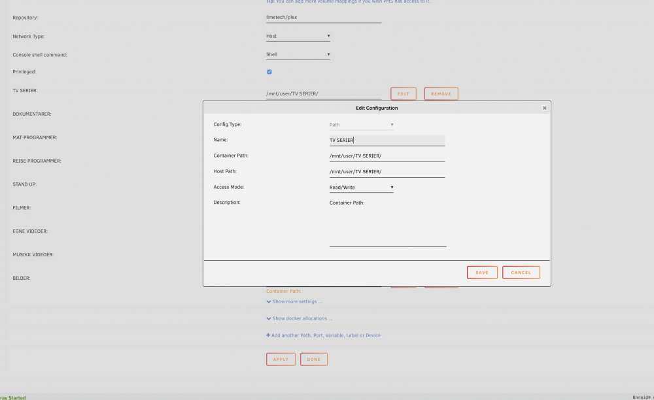Click the REISE PROGRAMMER label
The height and width of the screenshot is (400, 654).
point(37,161)
